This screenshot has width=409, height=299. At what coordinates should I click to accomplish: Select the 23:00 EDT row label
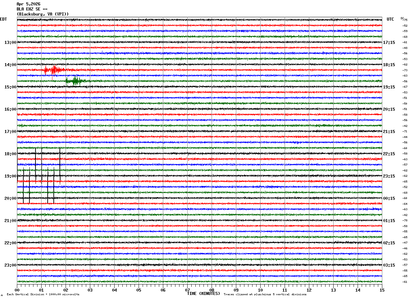pos(10,265)
